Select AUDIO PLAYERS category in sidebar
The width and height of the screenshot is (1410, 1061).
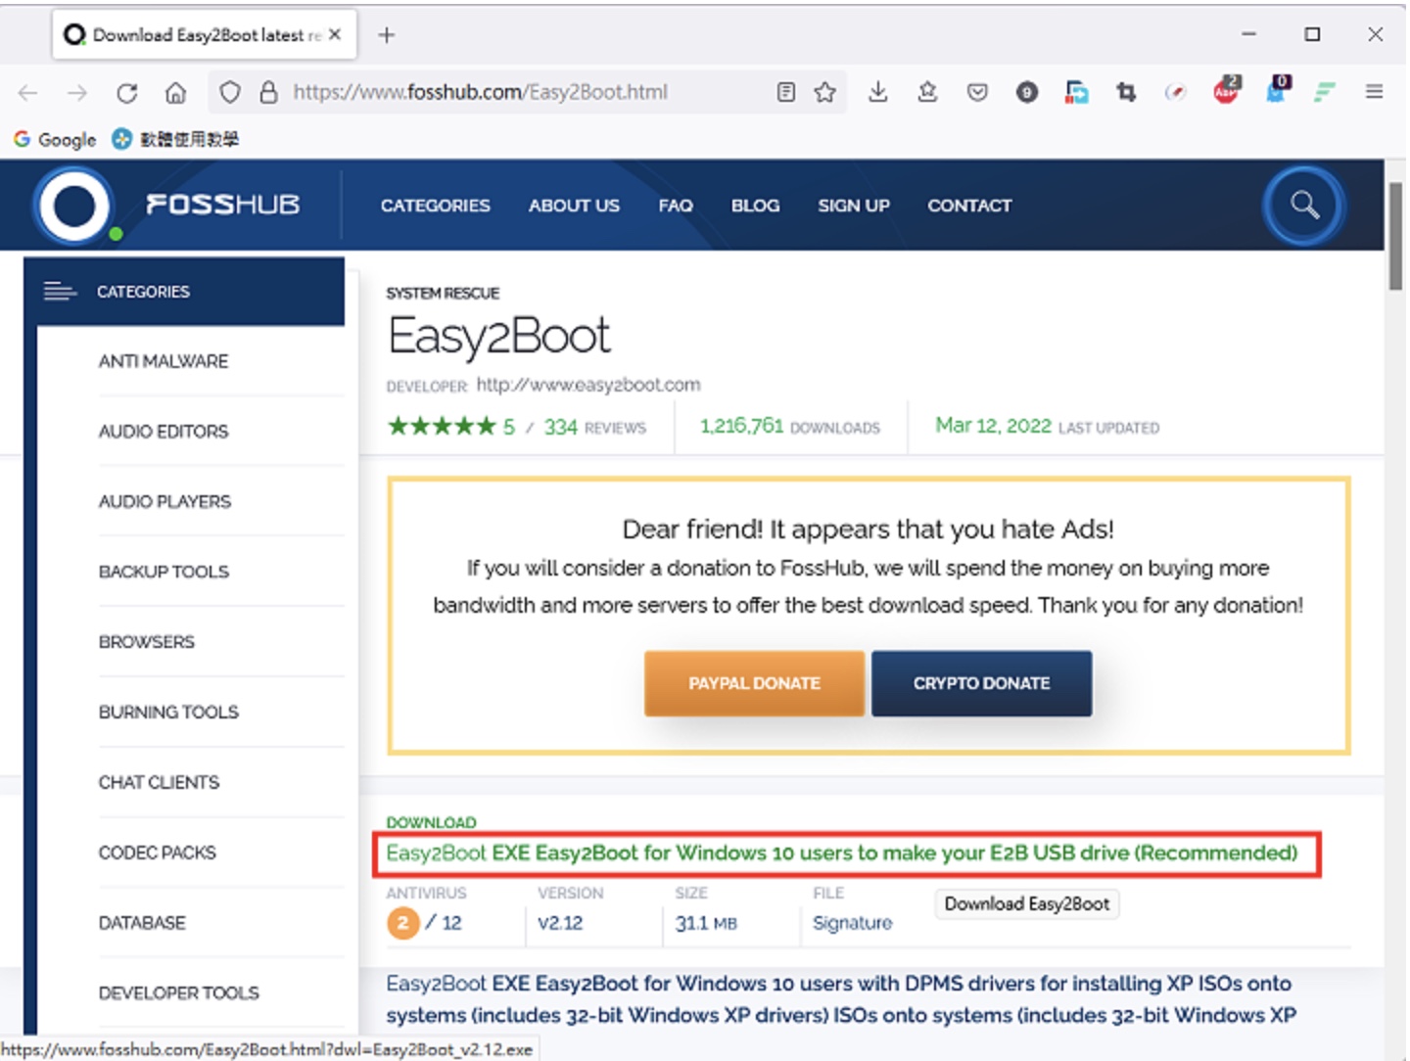point(164,501)
